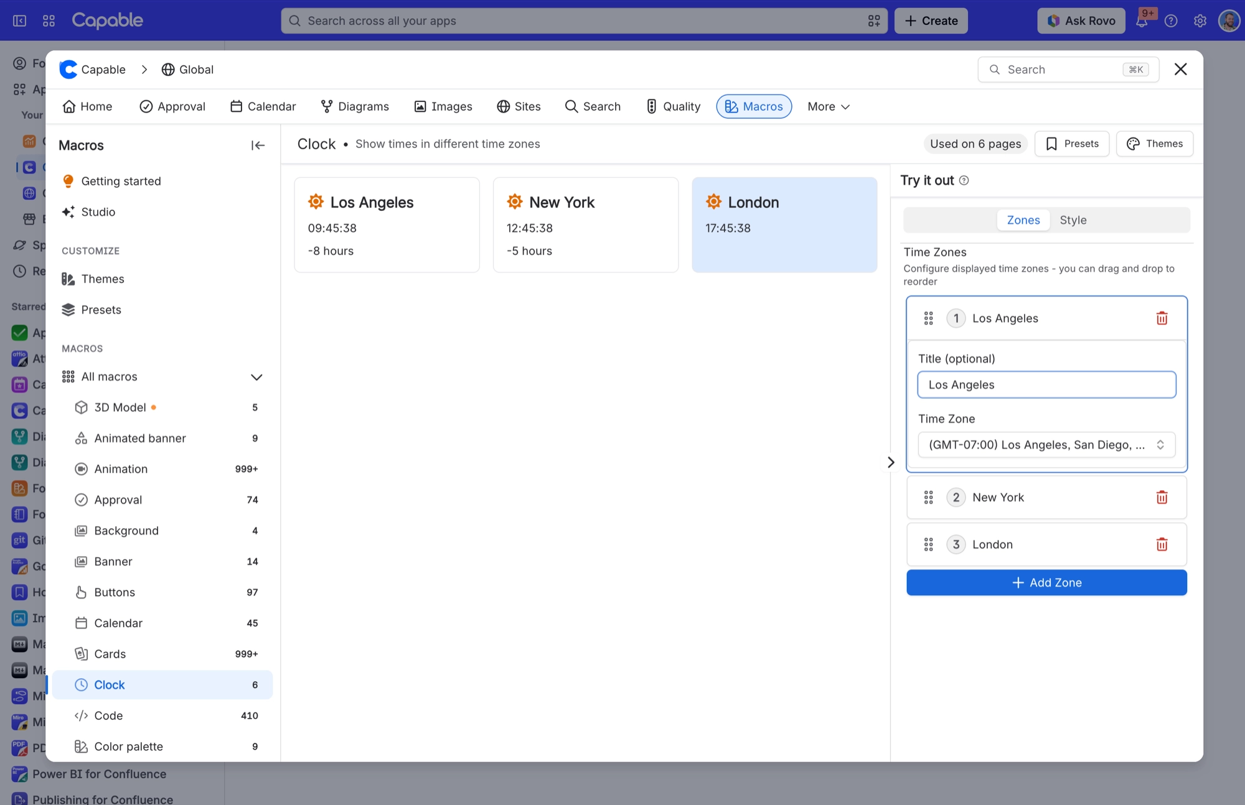The image size is (1245, 805).
Task: Collapse the All macros list
Action: tap(256, 377)
